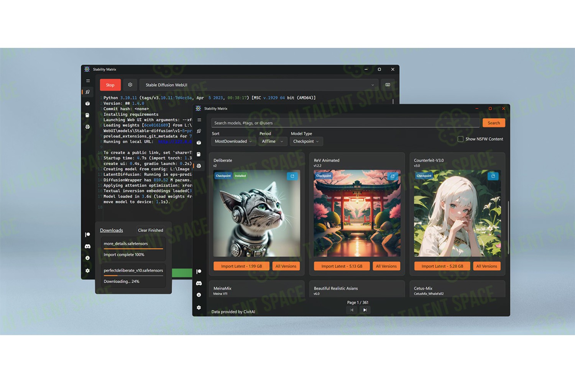
Task: Click Patreon icon in front window sidebar
Action: (199, 272)
